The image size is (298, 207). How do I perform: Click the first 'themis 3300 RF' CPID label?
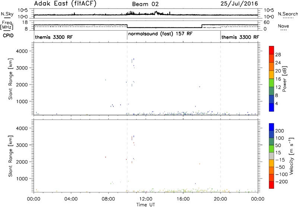54,37
